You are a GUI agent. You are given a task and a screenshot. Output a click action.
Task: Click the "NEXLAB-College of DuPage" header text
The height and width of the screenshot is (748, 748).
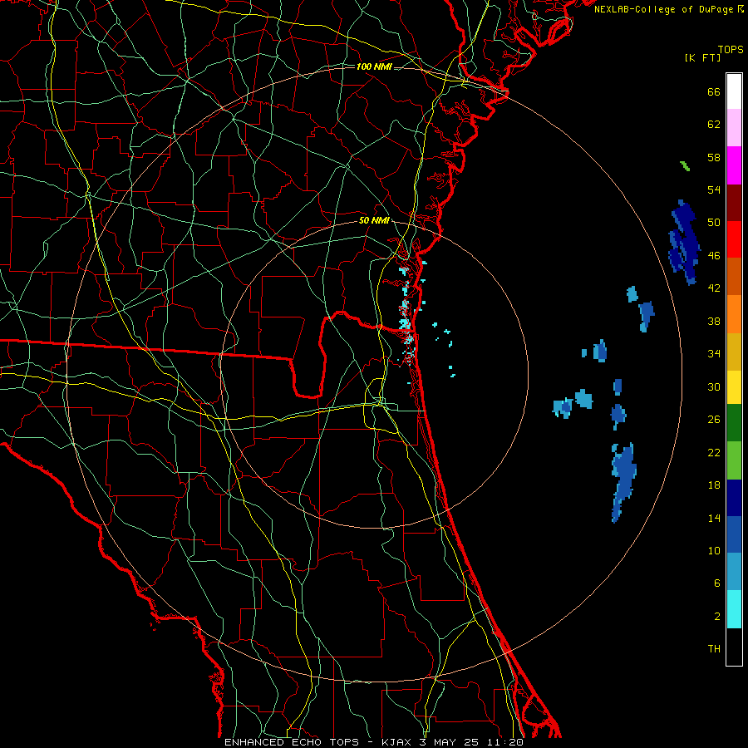664,9
